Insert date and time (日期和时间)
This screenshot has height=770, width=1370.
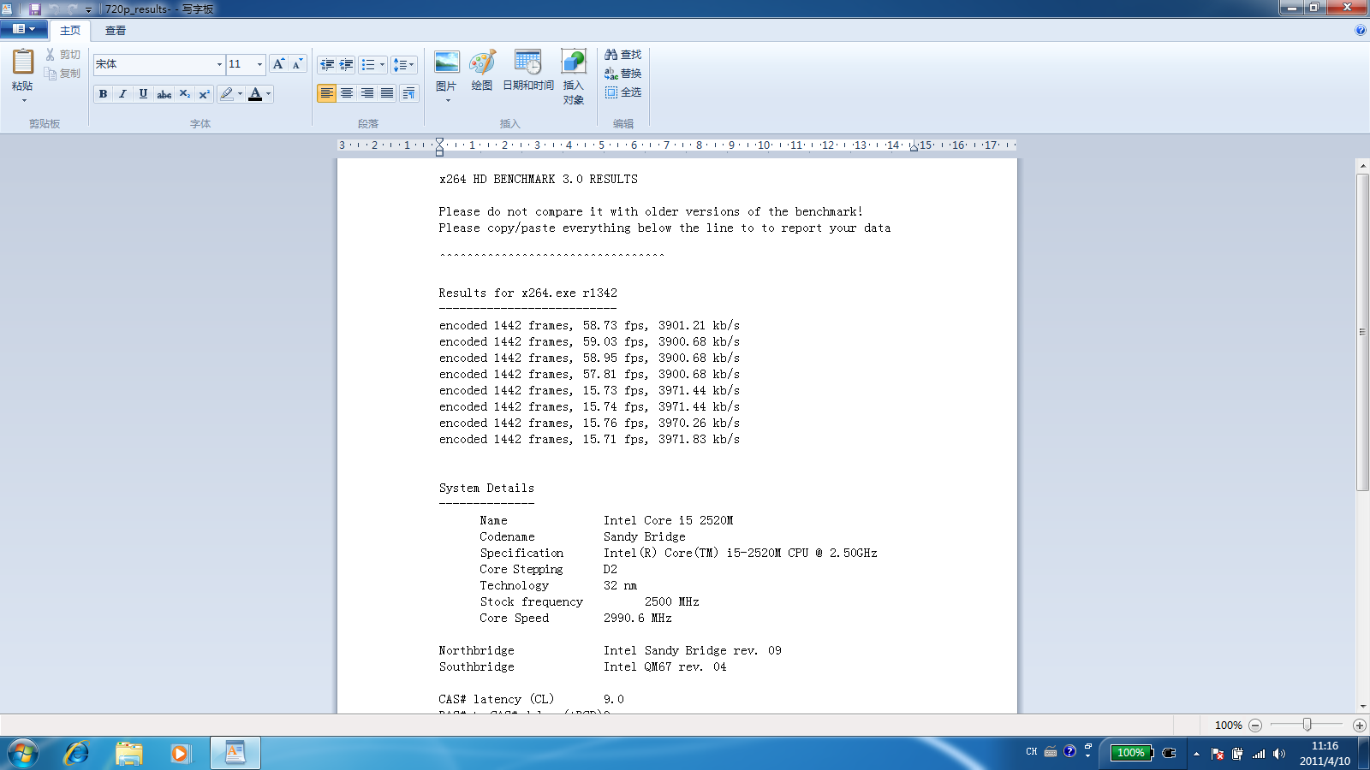pos(528,70)
